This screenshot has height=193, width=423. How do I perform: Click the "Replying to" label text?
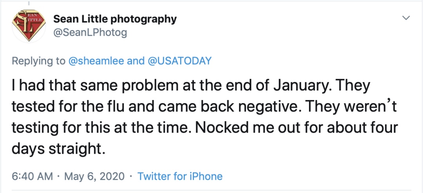coord(38,61)
